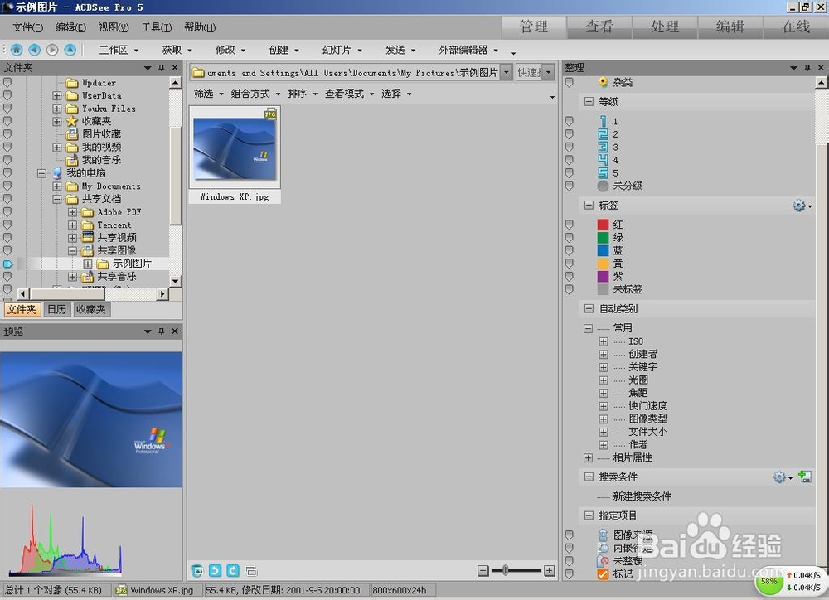Switch to the 日历 calendar tab
Viewport: 829px width, 600px height.
pyautogui.click(x=56, y=309)
